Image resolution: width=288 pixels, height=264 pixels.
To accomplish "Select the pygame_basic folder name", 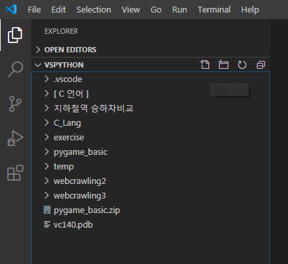I will [80, 152].
